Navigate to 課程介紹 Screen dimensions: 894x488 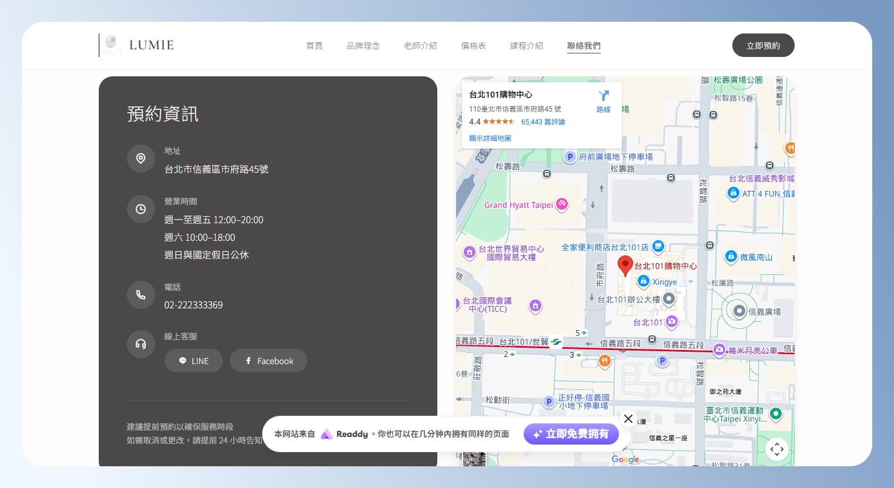526,46
